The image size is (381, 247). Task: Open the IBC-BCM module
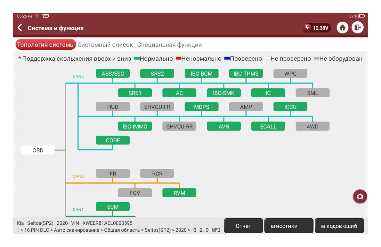(201, 73)
